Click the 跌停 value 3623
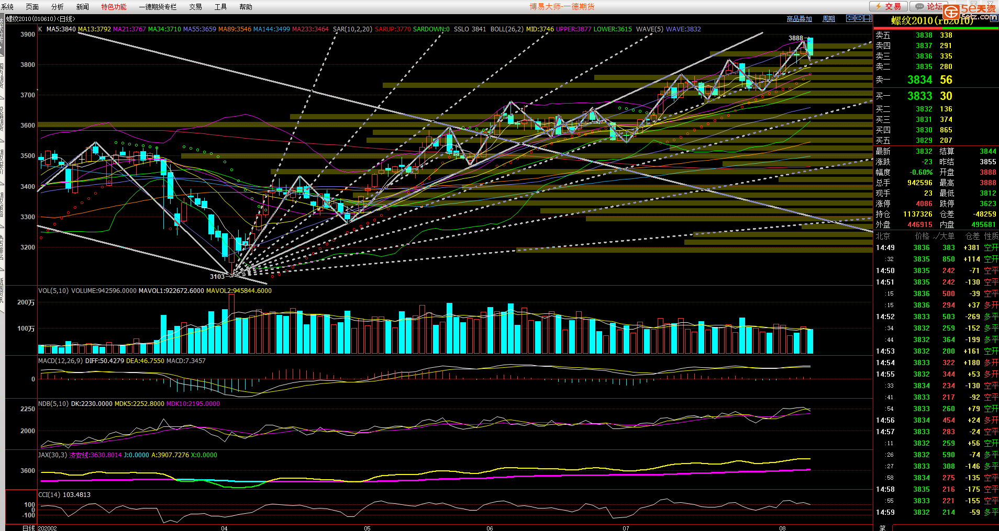999x531 pixels. click(988, 204)
